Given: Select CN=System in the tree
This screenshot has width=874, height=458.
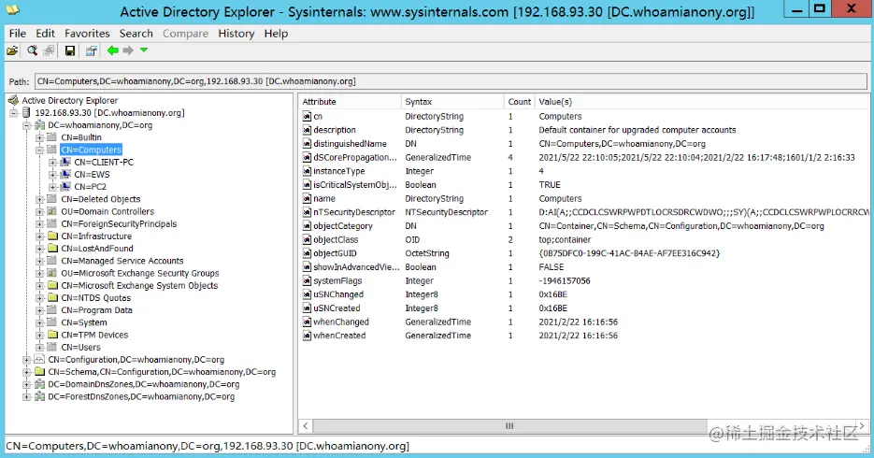Looking at the screenshot, I should [84, 322].
